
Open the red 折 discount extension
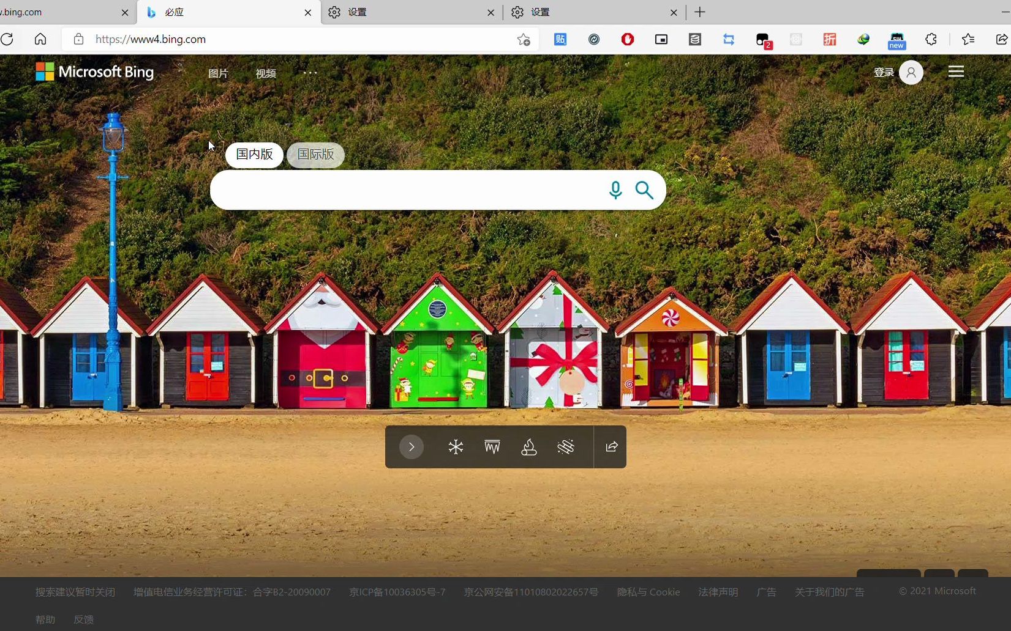click(x=830, y=39)
